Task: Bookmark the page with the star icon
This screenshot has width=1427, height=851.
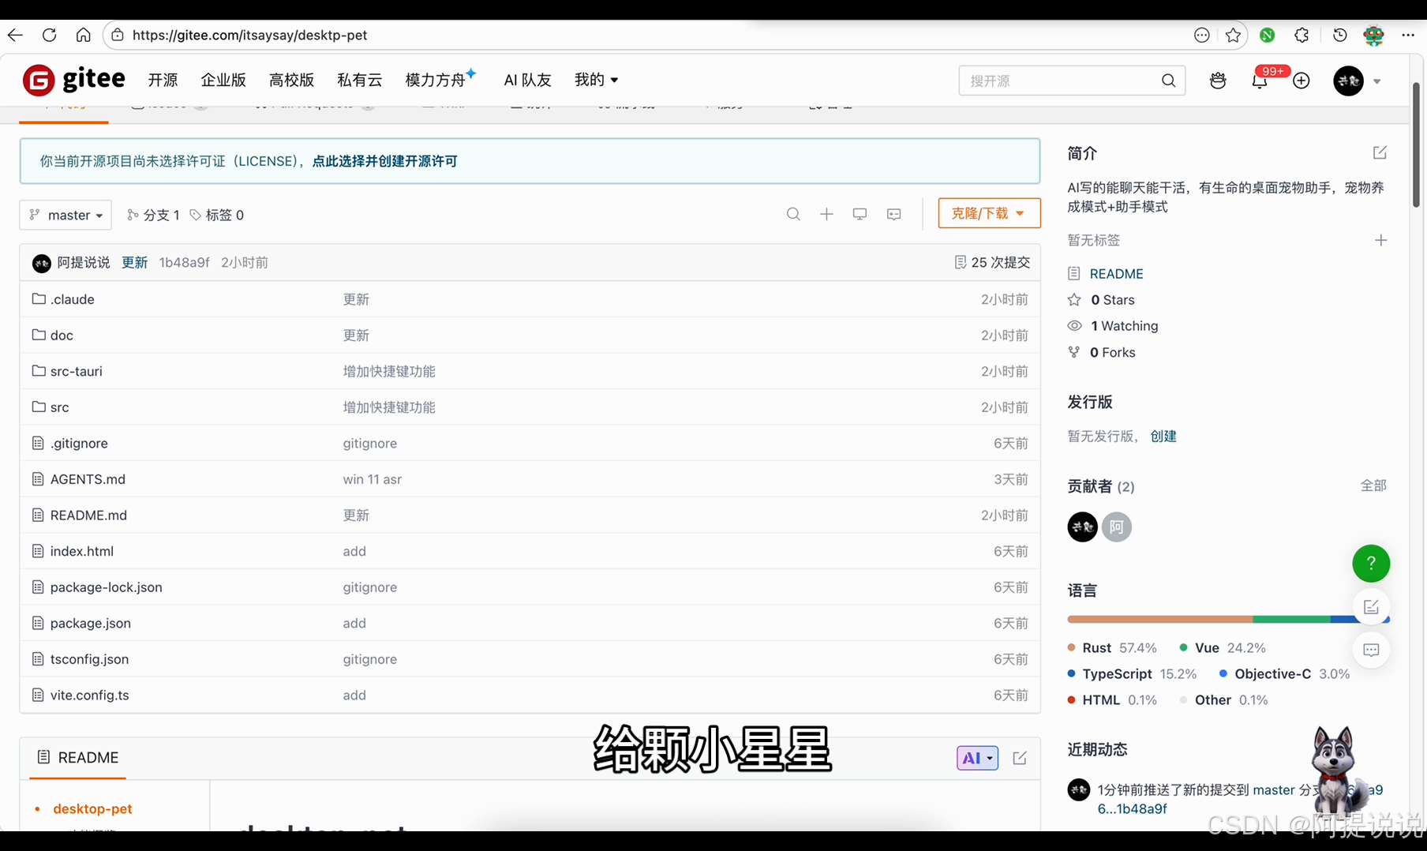Action: point(1233,35)
